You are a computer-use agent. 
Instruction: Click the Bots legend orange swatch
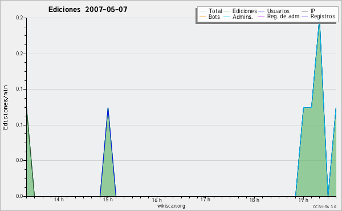coord(202,17)
